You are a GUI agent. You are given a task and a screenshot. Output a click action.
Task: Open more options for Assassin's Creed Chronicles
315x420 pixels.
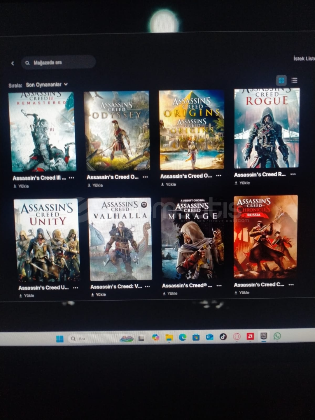click(291, 285)
